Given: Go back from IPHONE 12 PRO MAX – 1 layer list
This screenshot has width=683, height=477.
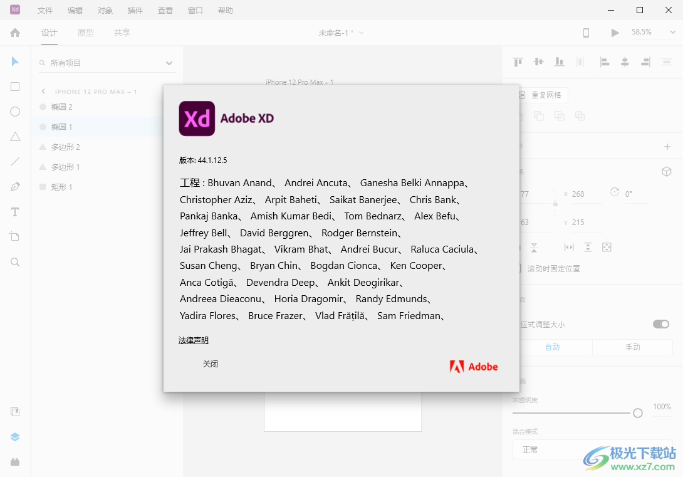Looking at the screenshot, I should 43,92.
